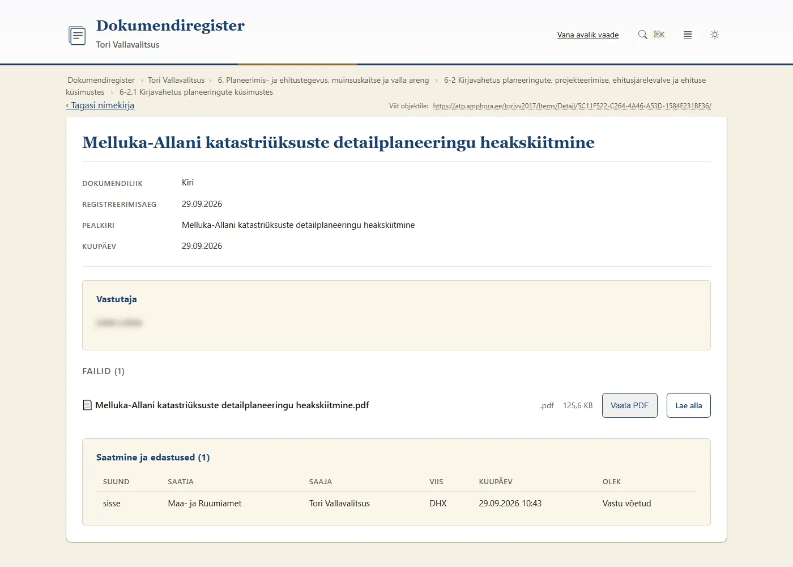Screen dimensions: 793x567
Task: Toggle light/dark theme sun icon
Action: 715,35
